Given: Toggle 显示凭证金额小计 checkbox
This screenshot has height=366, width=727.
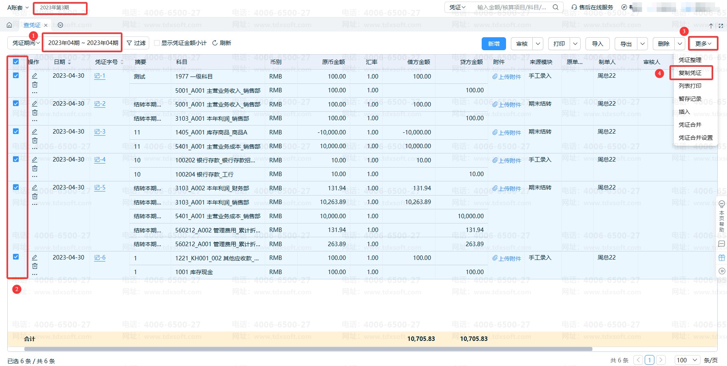Looking at the screenshot, I should pyautogui.click(x=157, y=43).
